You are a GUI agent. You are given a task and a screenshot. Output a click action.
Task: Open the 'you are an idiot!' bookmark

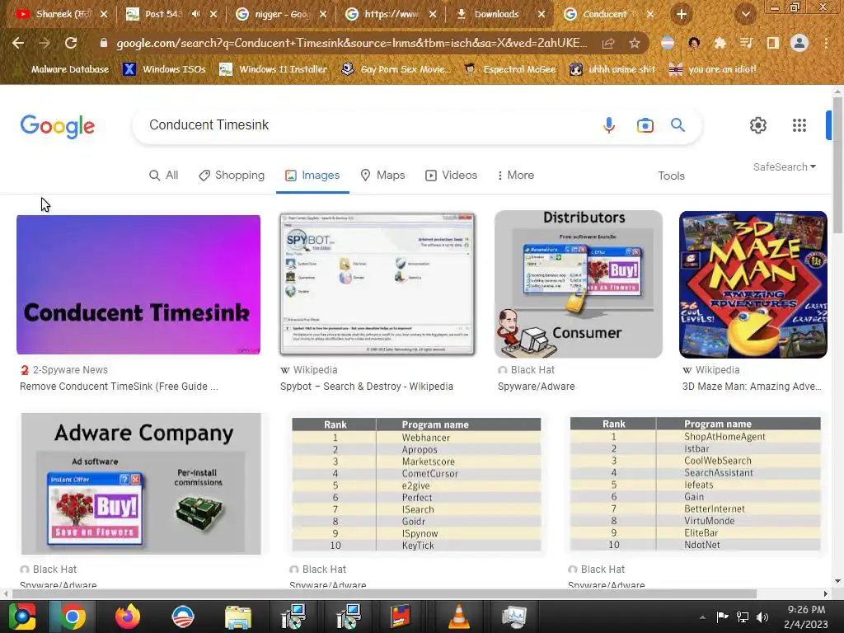[713, 69]
